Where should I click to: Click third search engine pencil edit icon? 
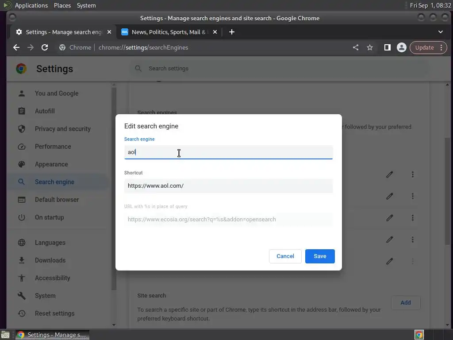(389, 218)
